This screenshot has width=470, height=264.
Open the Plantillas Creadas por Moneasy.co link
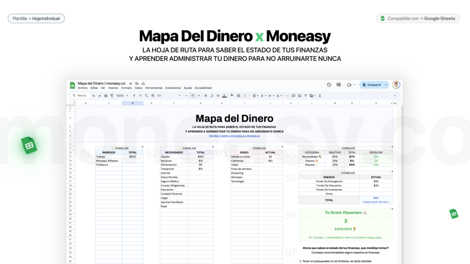click(x=234, y=136)
